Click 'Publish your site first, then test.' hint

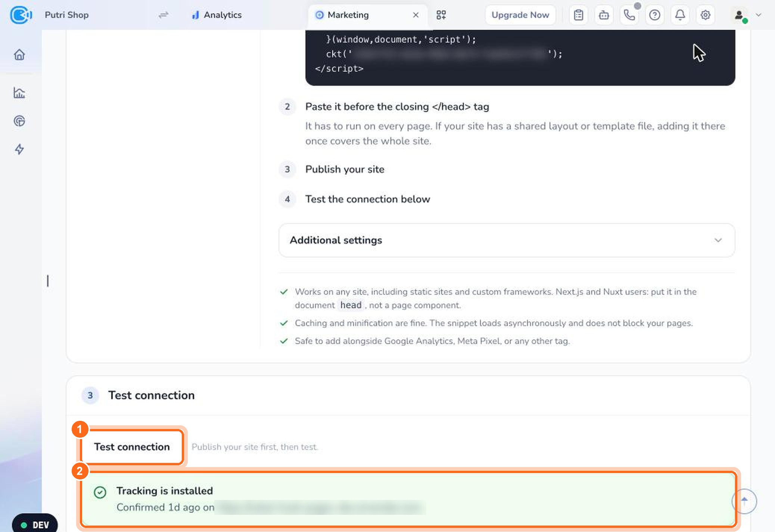[255, 447]
